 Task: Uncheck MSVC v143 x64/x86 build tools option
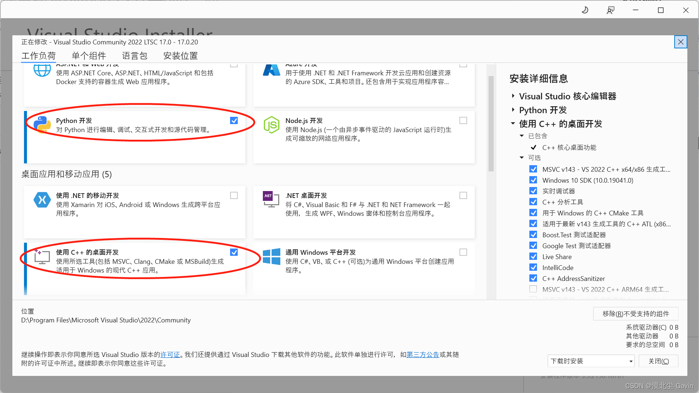click(533, 169)
